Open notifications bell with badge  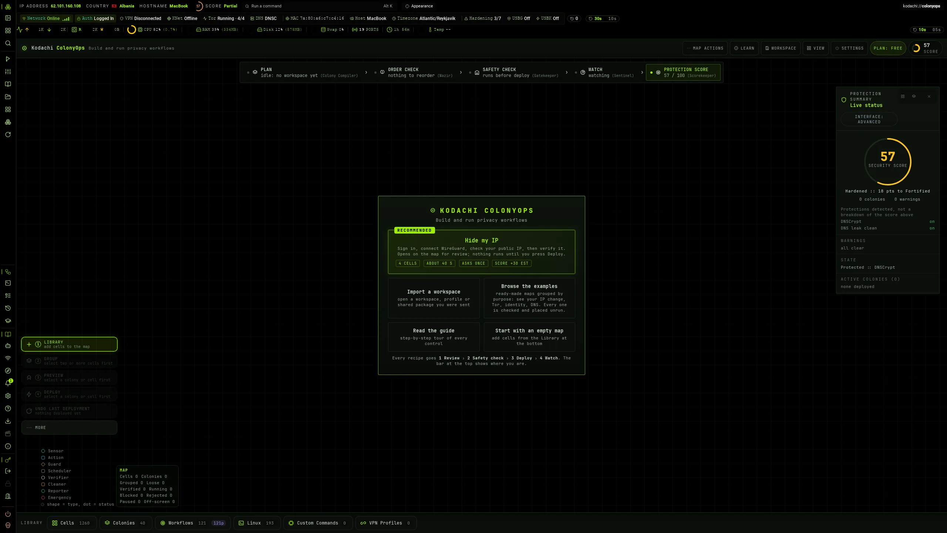click(8, 383)
